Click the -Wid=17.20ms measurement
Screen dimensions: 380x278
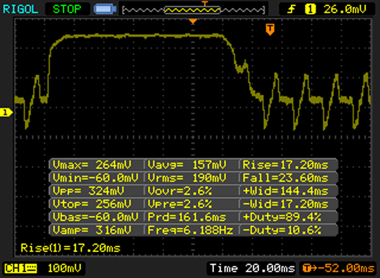pyautogui.click(x=286, y=204)
